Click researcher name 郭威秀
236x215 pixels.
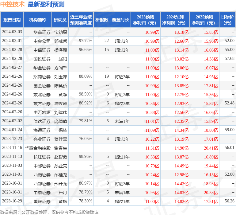click(x=60, y=41)
